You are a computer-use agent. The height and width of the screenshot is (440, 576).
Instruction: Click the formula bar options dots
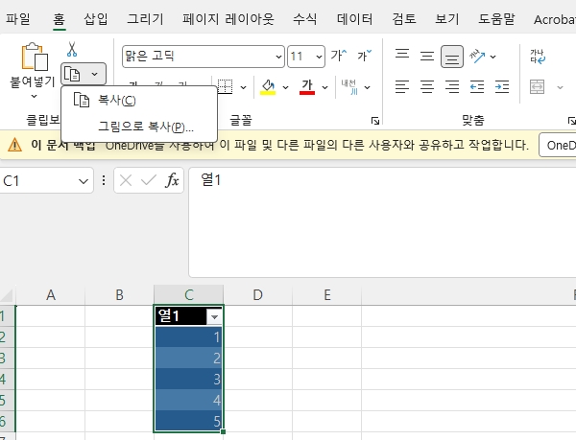coord(104,180)
